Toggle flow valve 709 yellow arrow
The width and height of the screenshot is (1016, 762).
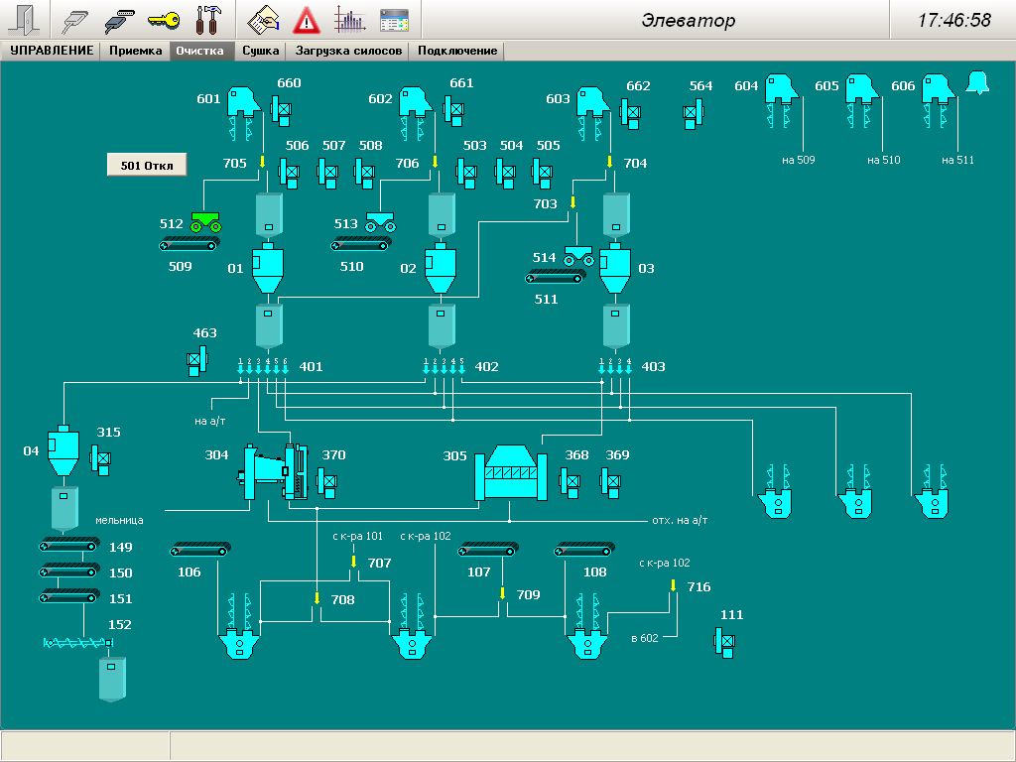(x=502, y=593)
